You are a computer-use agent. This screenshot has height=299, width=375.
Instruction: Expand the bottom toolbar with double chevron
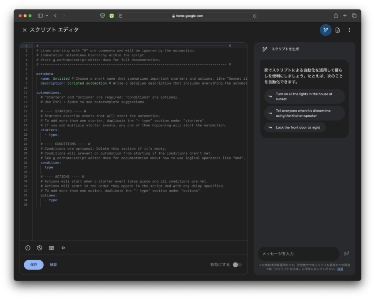click(63, 248)
